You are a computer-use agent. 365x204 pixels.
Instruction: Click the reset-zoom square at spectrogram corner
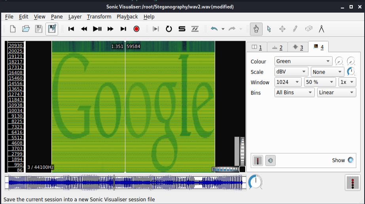click(242, 169)
